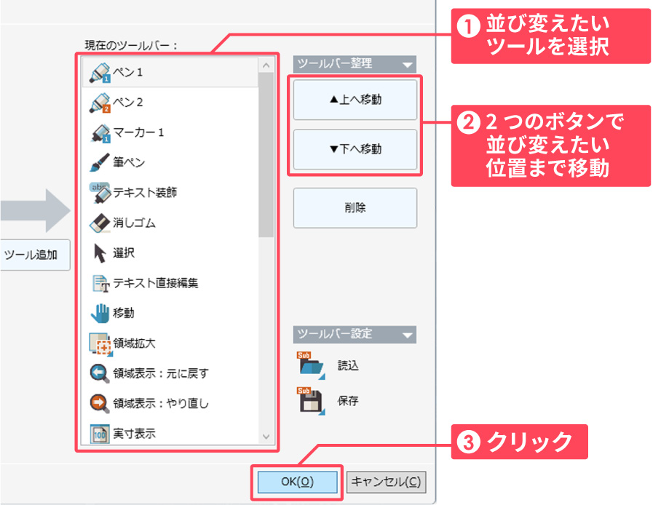Click the 領域拡大 zoom area icon

pyautogui.click(x=100, y=344)
